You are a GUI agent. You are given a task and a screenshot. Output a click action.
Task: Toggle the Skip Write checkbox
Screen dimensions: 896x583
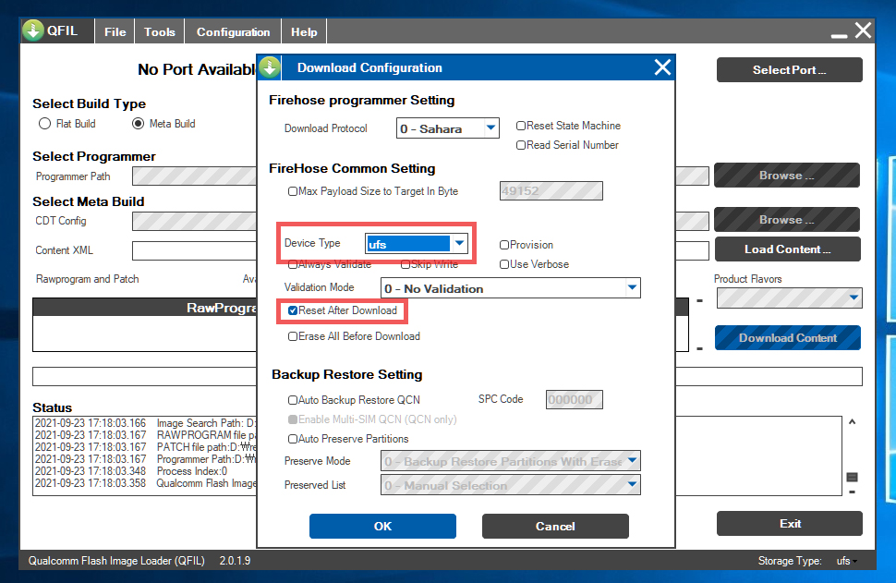tap(406, 264)
